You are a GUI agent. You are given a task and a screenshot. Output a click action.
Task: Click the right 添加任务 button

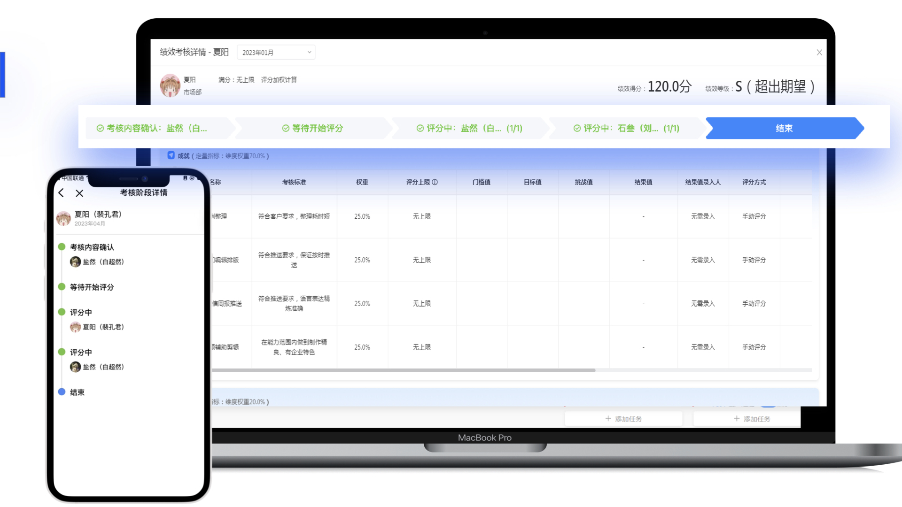(x=752, y=419)
